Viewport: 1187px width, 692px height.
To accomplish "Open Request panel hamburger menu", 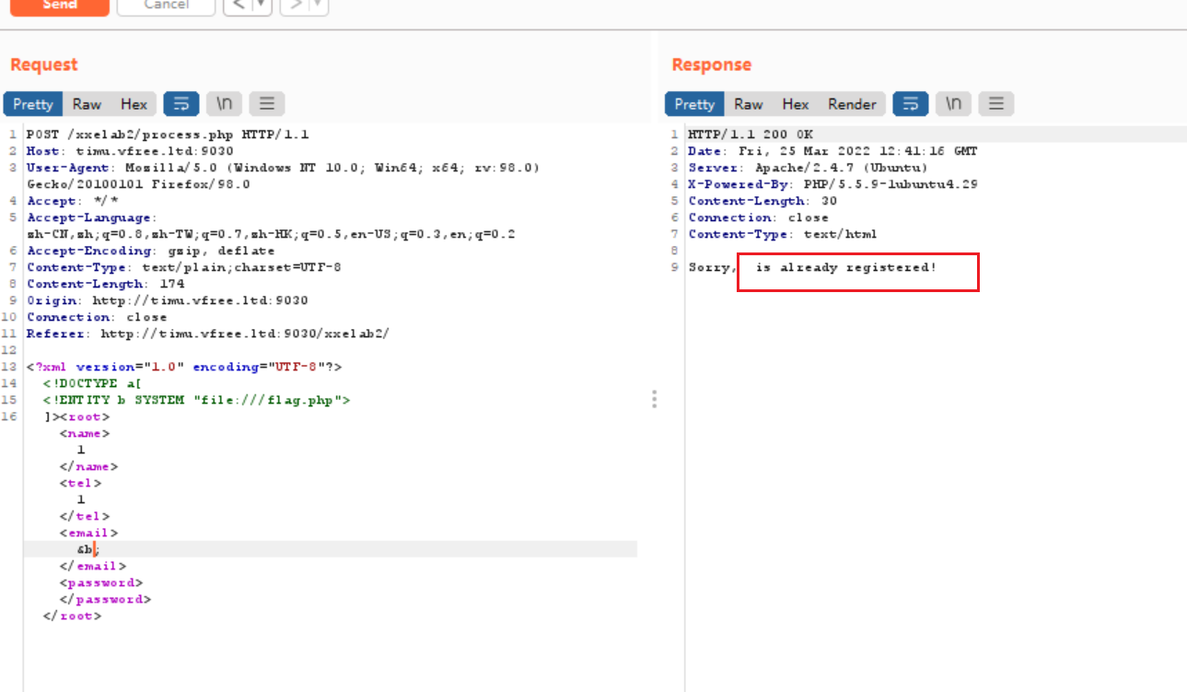I will point(267,104).
